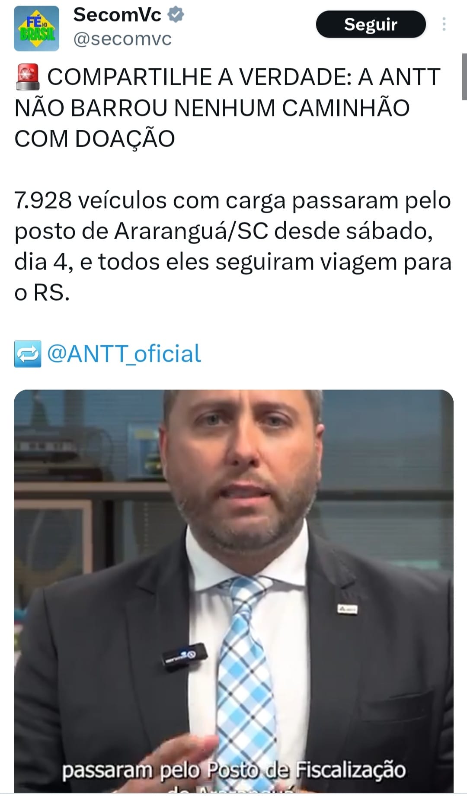Play the embedded video

pyautogui.click(x=233, y=591)
